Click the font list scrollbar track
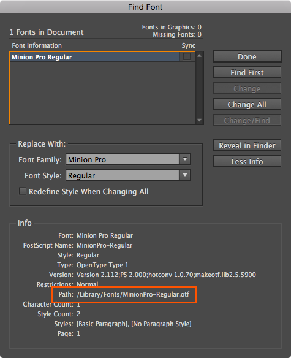291x358 pixels. pyautogui.click(x=200, y=88)
